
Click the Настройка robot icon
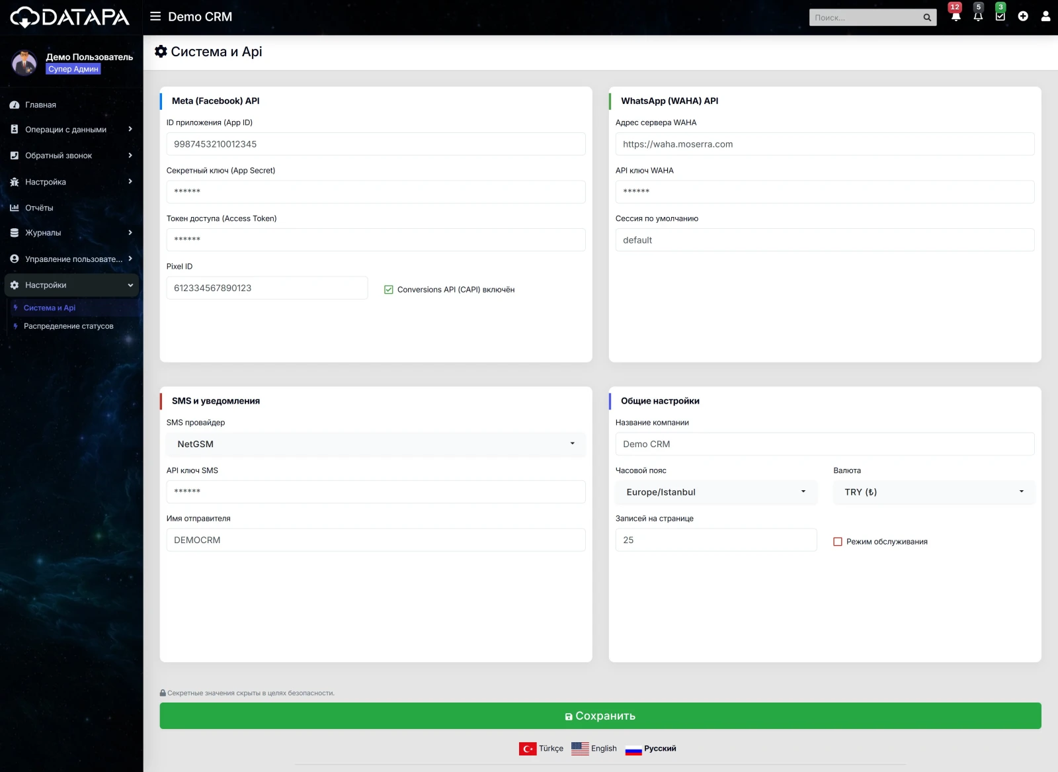(x=15, y=182)
